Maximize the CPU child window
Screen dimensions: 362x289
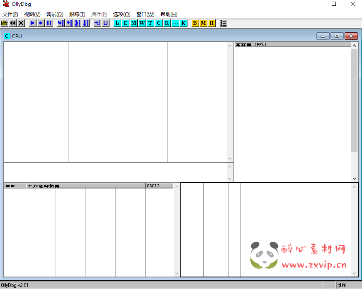(x=337, y=36)
